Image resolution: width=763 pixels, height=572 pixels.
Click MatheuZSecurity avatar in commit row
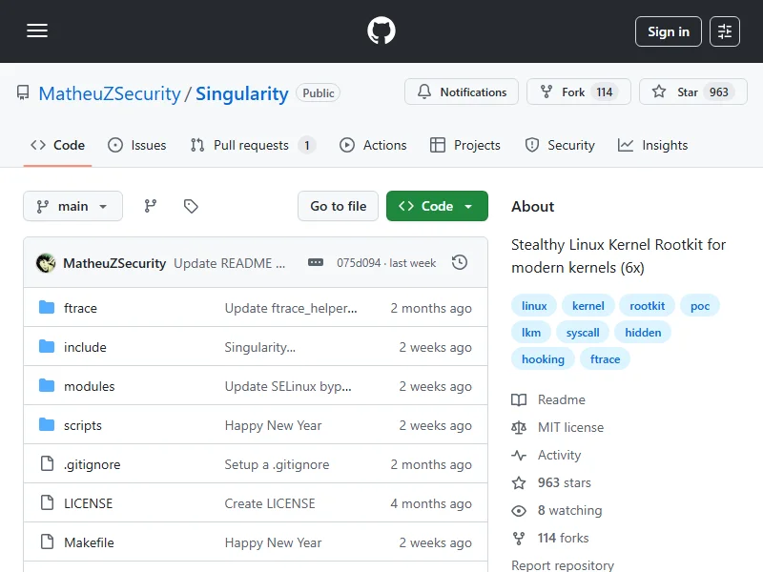click(x=45, y=262)
